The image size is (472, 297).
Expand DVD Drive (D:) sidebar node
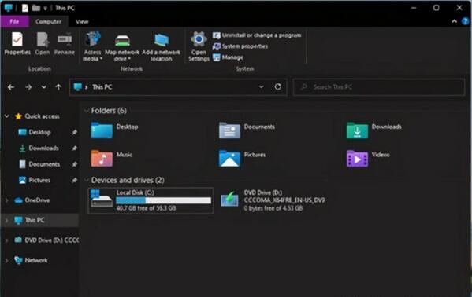[6, 240]
